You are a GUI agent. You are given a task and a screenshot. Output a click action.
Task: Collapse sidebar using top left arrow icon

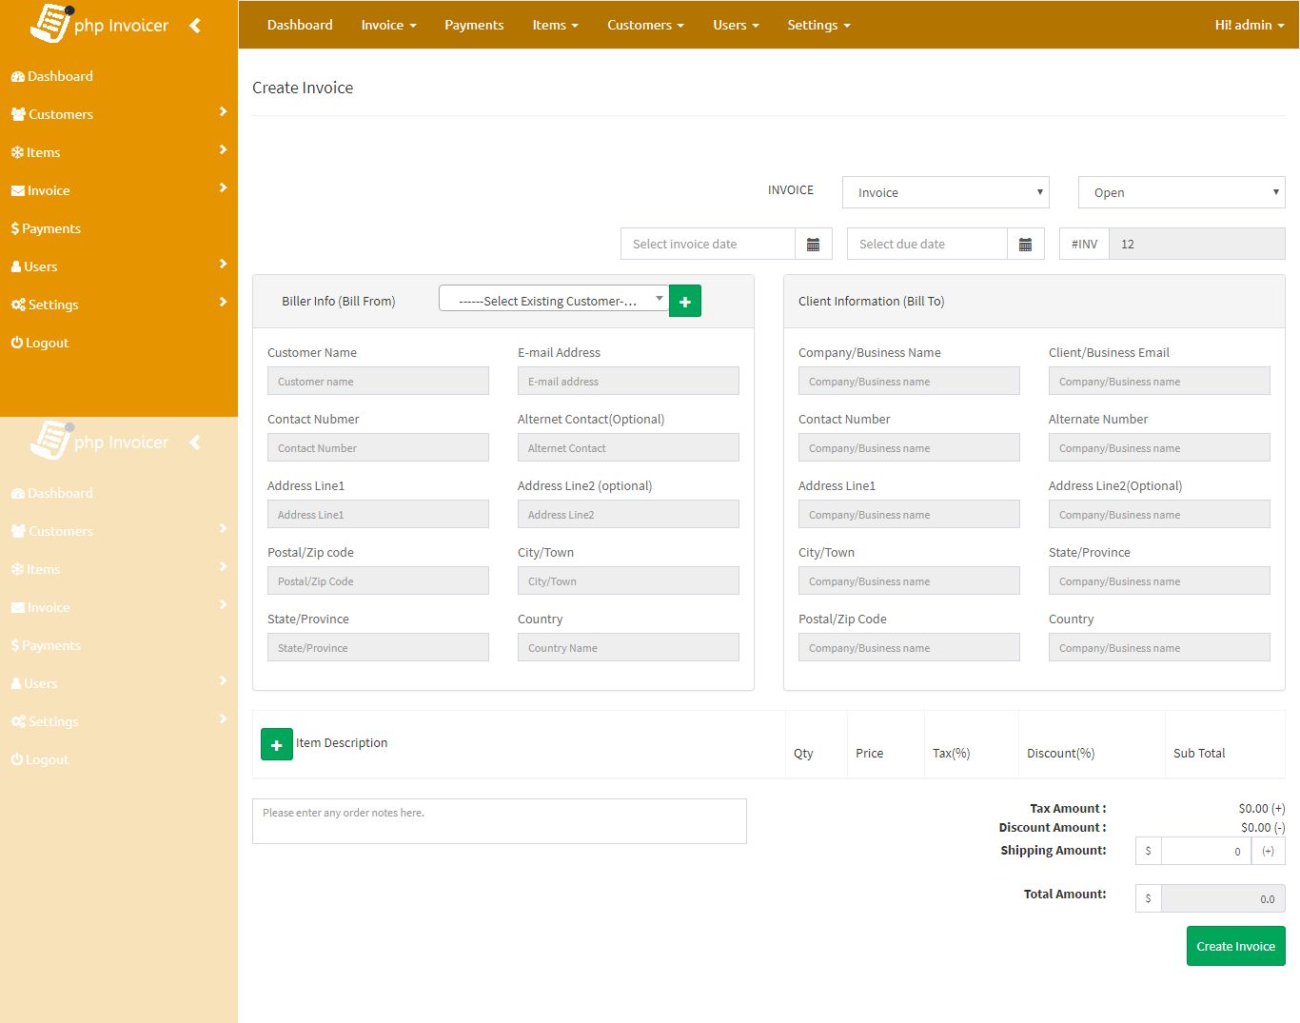[x=195, y=26]
